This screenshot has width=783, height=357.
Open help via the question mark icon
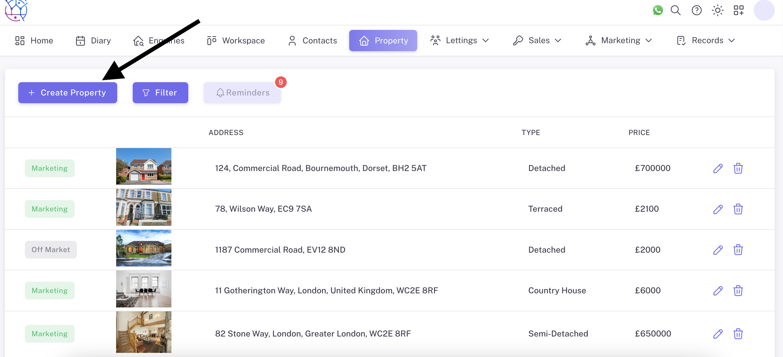pos(696,10)
